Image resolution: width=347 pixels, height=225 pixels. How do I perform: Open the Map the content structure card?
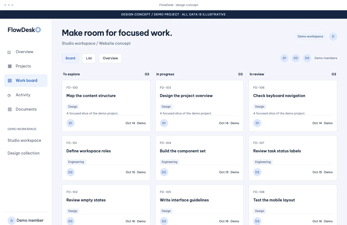coord(106,106)
